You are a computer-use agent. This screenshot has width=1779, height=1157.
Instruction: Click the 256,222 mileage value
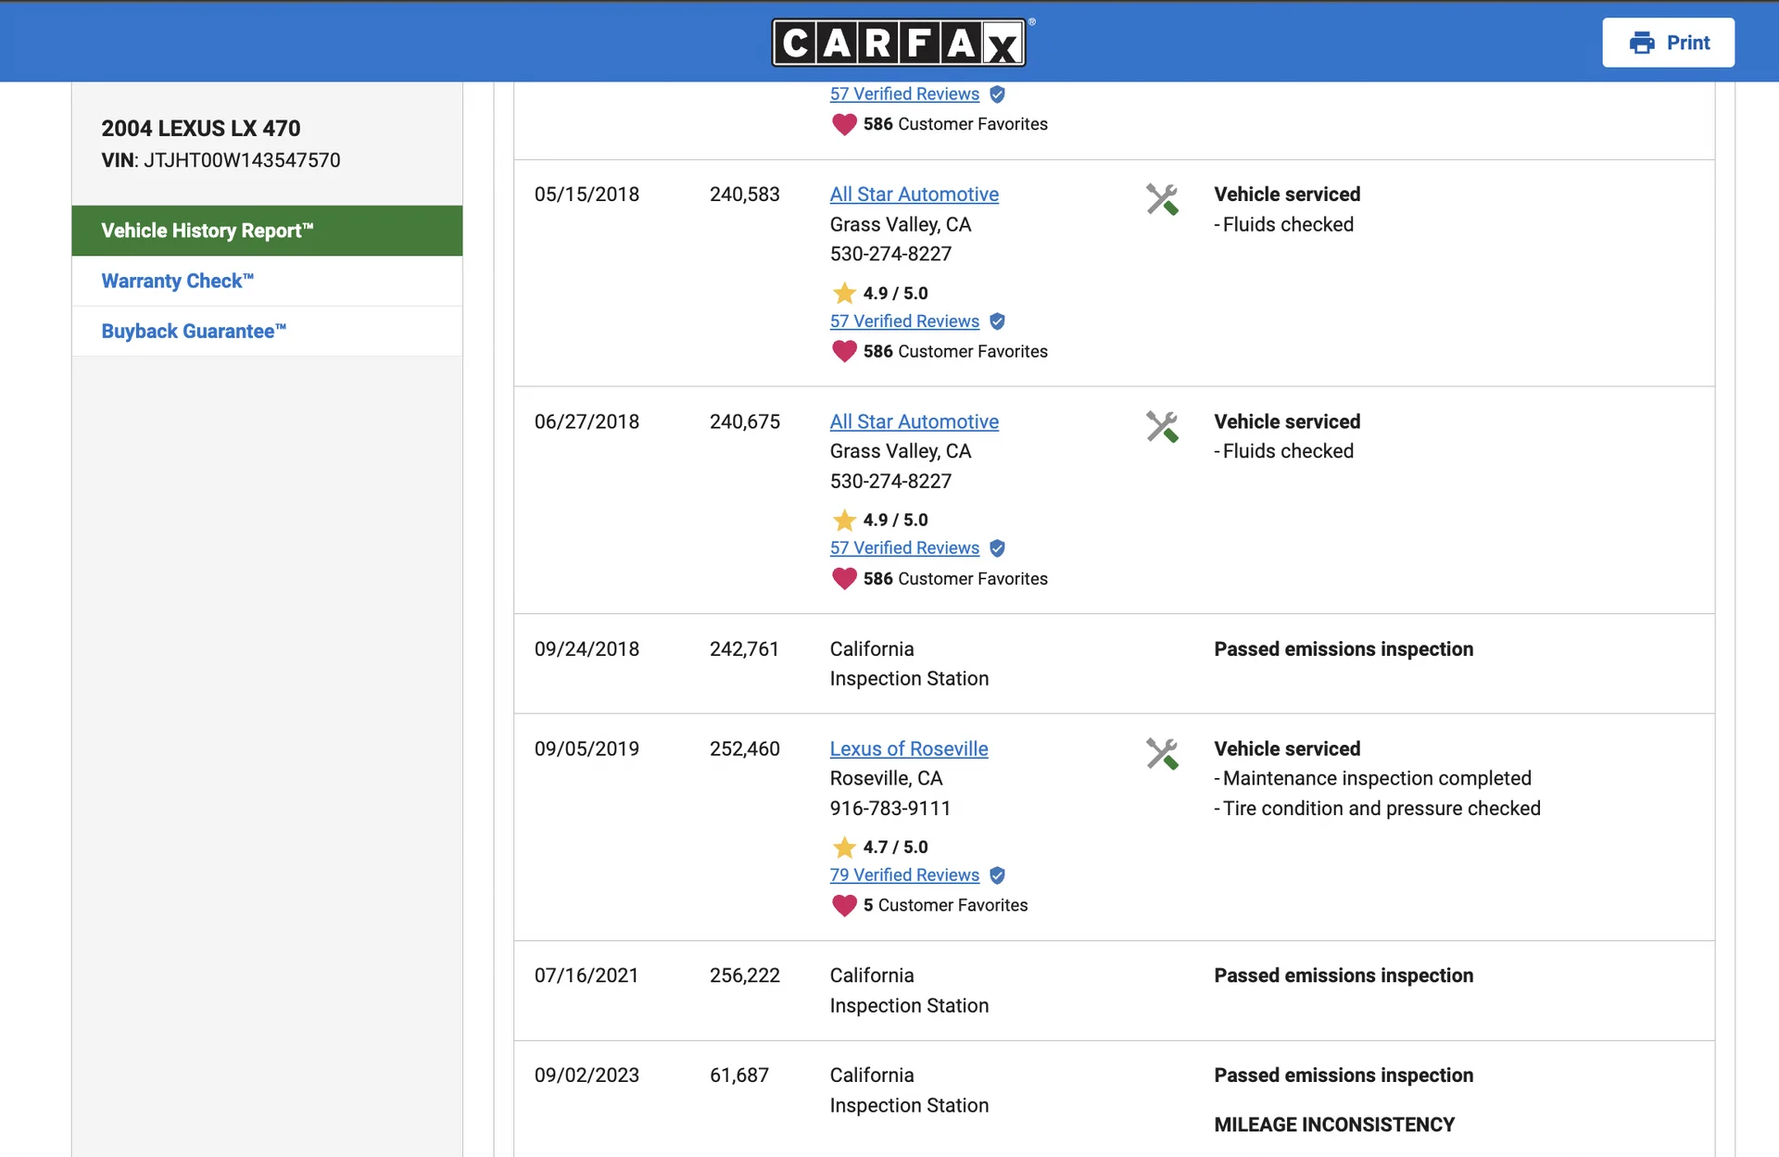(x=745, y=975)
